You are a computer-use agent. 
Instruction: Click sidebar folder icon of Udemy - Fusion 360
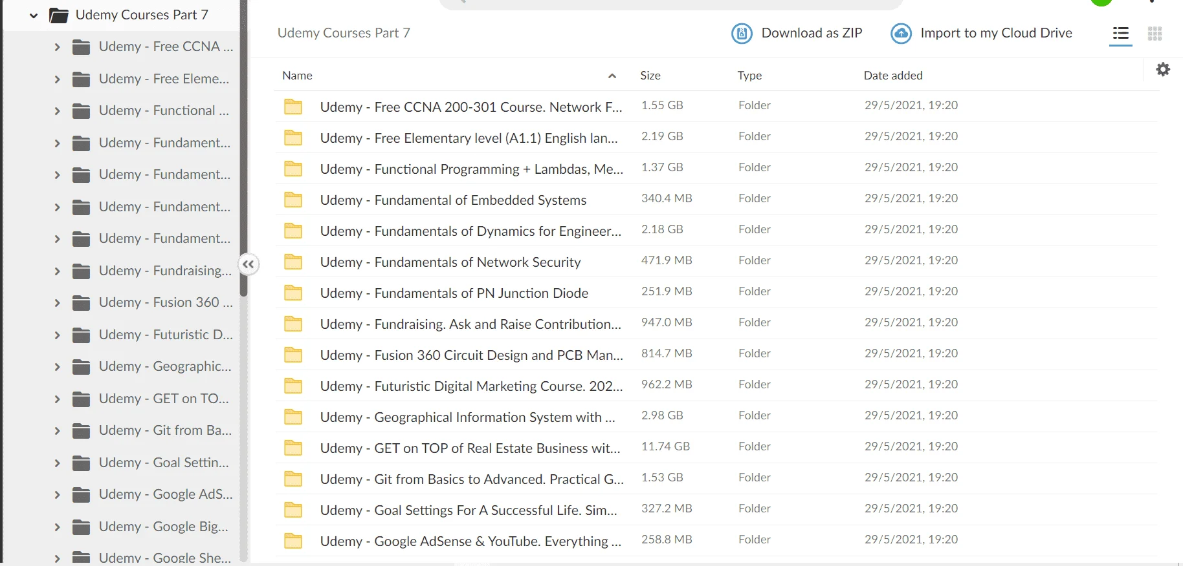82,302
